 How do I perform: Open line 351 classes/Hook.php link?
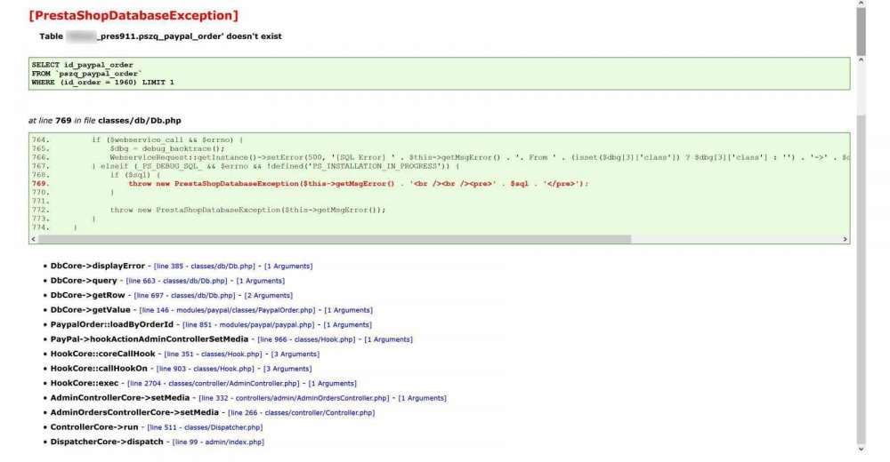(x=213, y=354)
